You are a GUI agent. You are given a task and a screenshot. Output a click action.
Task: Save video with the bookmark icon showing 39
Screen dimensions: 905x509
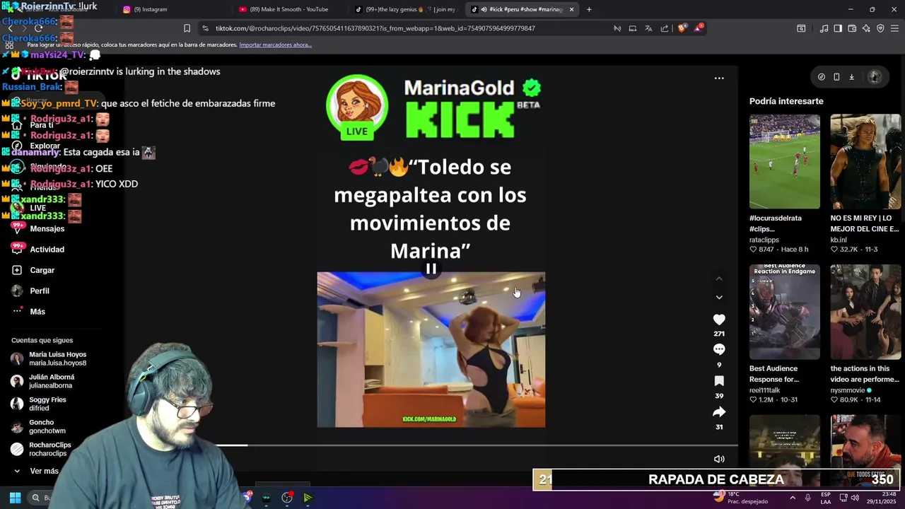pos(719,381)
